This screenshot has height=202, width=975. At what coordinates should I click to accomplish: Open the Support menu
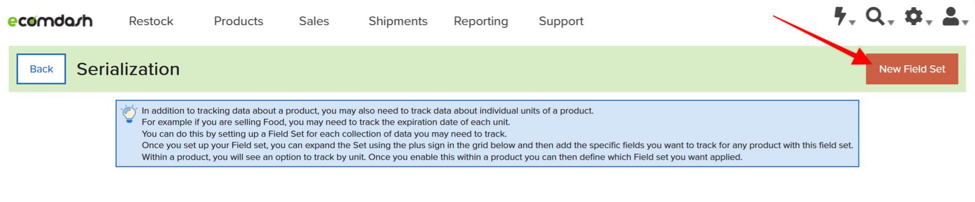[561, 21]
